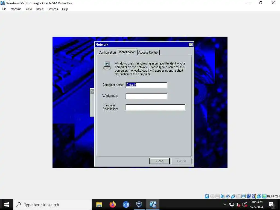Click the floppy disk status icon

tap(217, 196)
